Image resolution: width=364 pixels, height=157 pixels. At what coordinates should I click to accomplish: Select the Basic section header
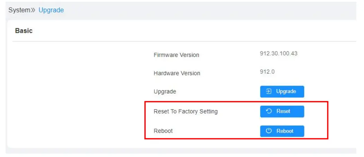coord(24,31)
